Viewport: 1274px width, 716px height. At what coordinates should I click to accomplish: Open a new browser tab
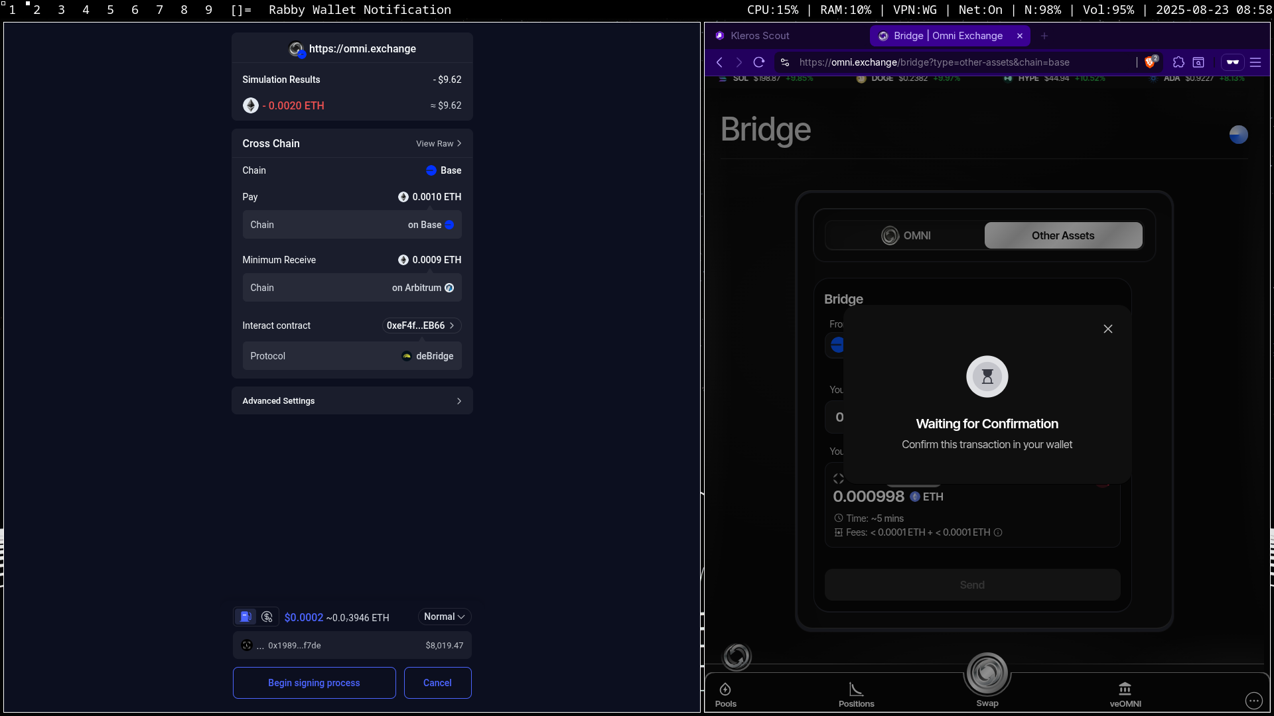click(x=1044, y=36)
